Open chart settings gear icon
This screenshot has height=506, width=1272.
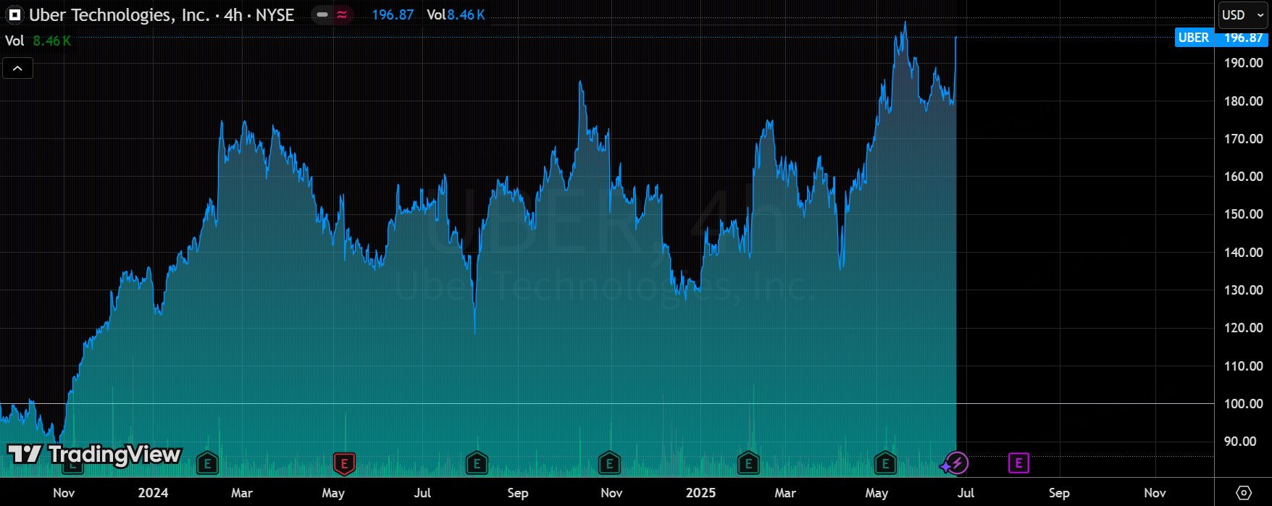(x=1243, y=493)
